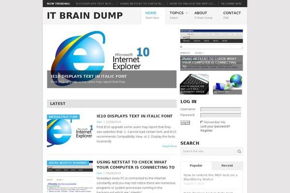Open trending item Re-Think VPN
290x193 pixels.
tap(231, 3)
